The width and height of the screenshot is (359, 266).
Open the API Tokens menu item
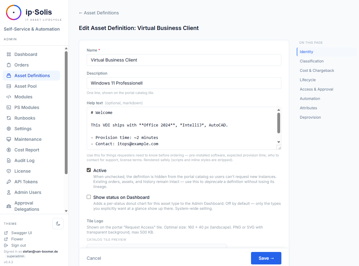point(31,182)
